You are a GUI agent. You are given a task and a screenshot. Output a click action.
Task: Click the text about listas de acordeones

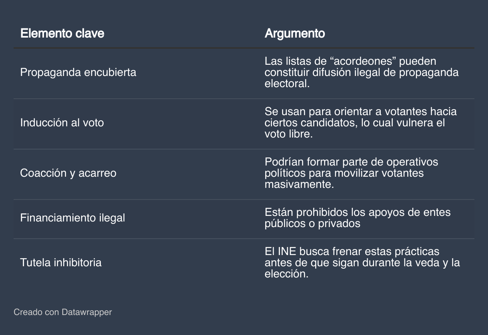[362, 72]
